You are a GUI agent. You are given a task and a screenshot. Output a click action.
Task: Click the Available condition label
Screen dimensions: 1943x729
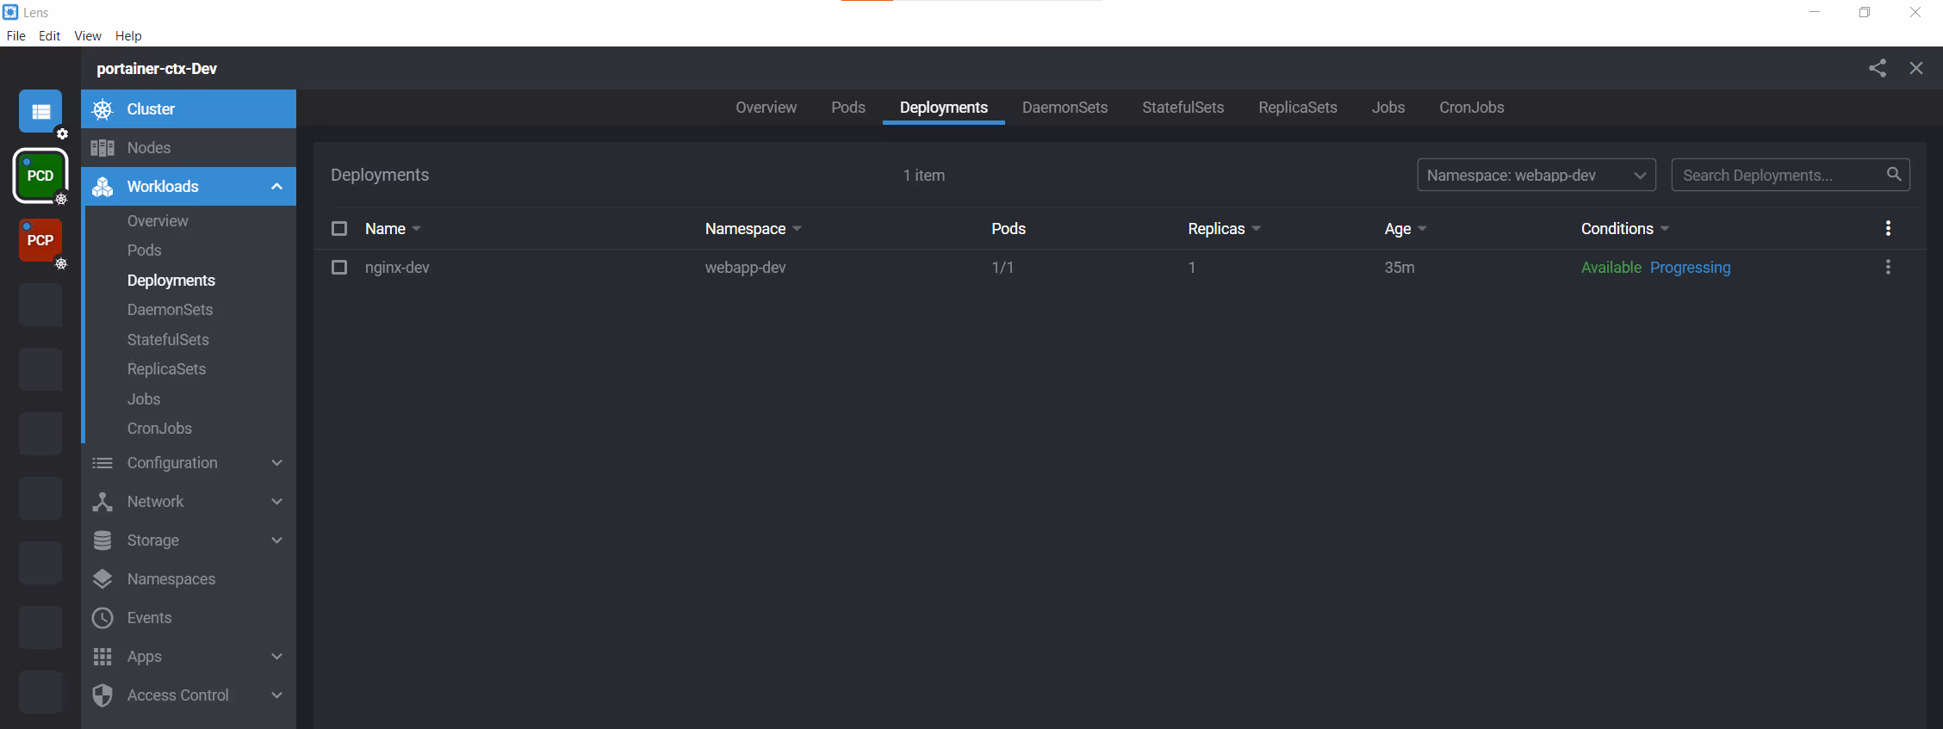[1611, 268]
